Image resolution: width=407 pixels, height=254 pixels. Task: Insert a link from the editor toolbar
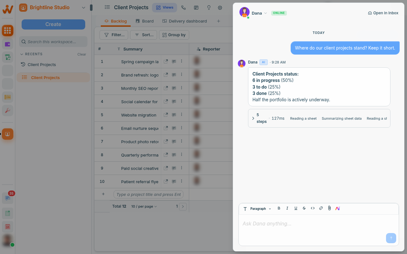pos(321,208)
